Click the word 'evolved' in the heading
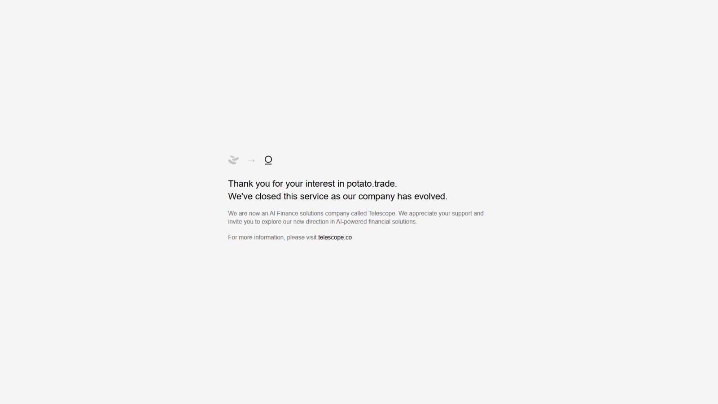718x404 pixels. click(x=429, y=196)
